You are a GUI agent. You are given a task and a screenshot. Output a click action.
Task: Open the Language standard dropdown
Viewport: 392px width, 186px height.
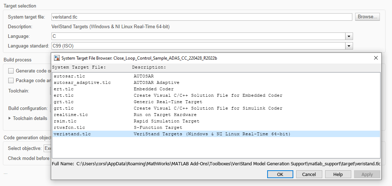(349, 46)
